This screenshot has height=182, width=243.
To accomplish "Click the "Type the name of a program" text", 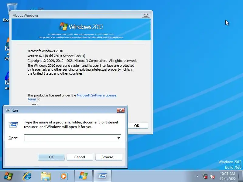I will tap(71, 124).
